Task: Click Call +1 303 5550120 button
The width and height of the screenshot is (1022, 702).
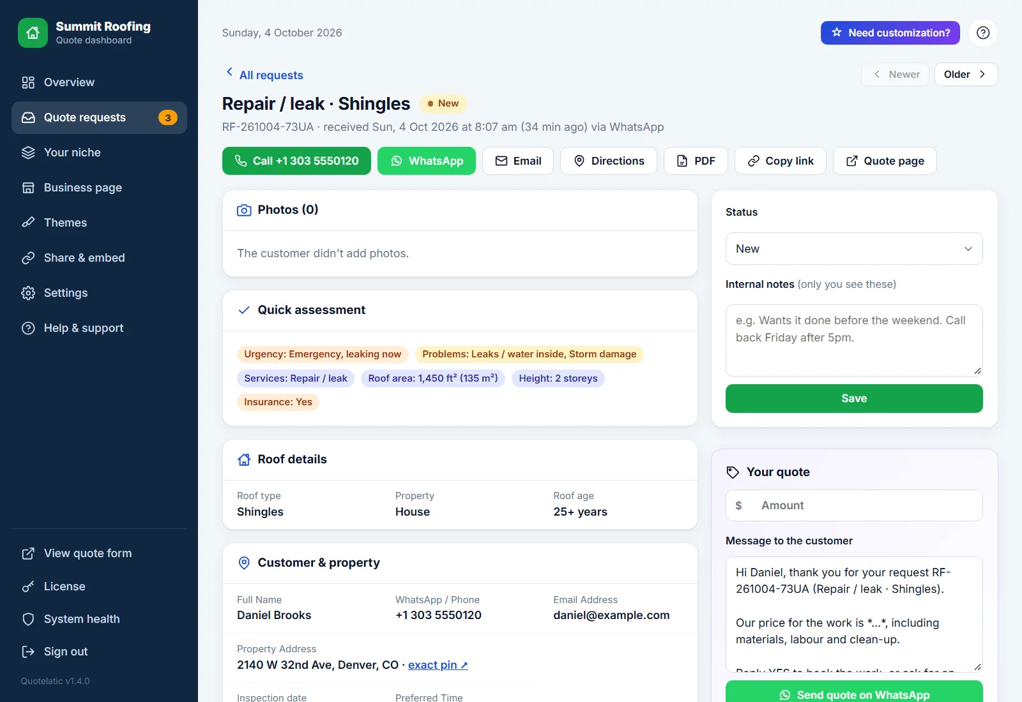Action: click(x=296, y=161)
